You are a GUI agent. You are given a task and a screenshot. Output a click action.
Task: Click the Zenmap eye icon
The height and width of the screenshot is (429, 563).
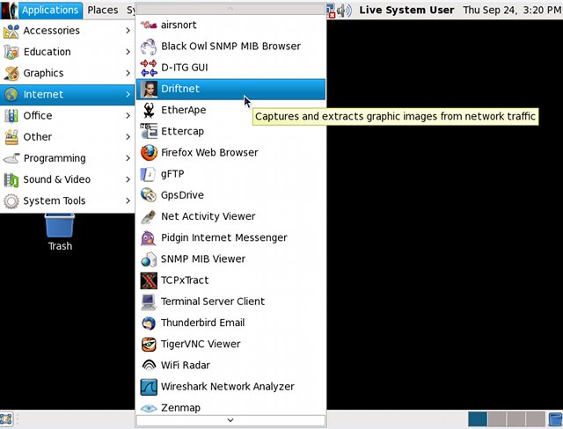point(149,408)
